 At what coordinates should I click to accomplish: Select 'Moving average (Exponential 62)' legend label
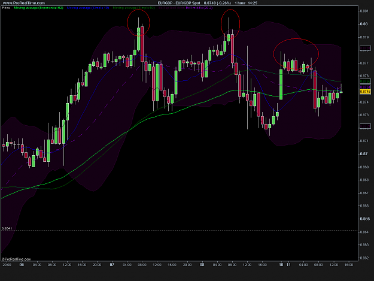pos(39,8)
